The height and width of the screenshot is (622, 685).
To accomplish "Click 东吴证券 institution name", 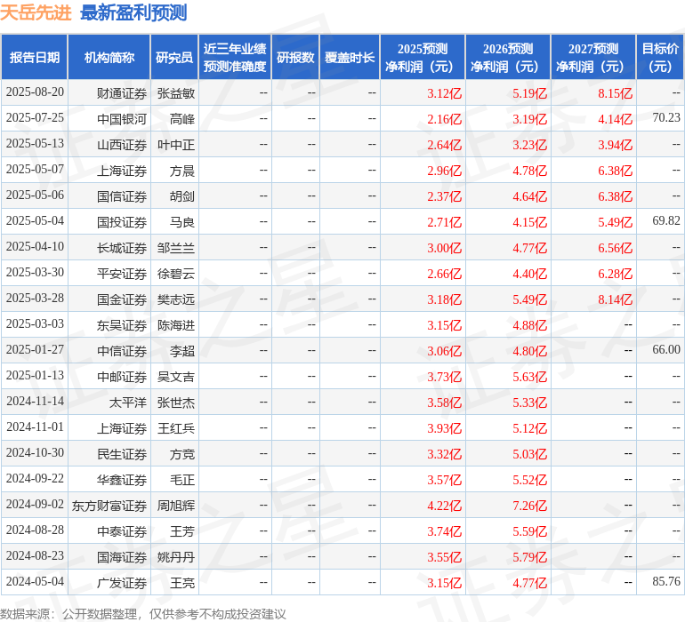I will (x=122, y=325).
